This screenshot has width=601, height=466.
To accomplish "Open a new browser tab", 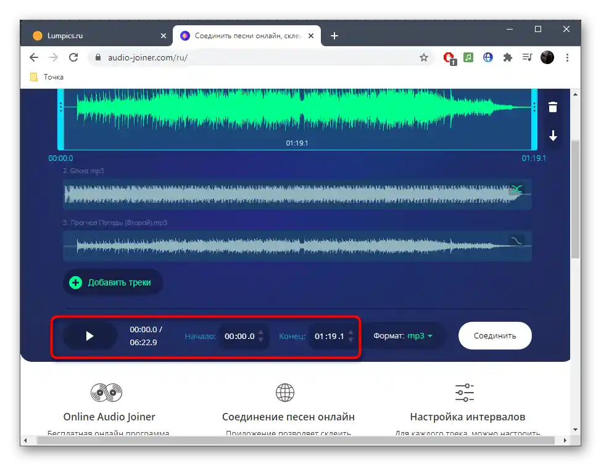I will [334, 36].
